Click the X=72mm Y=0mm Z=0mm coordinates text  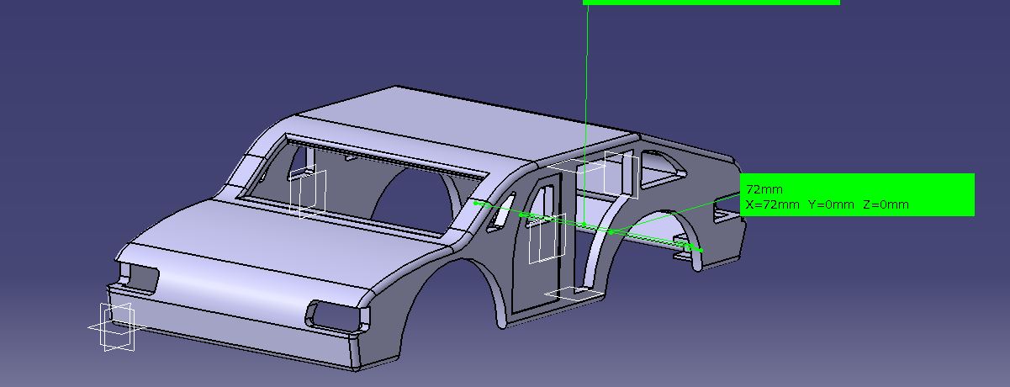pos(828,204)
